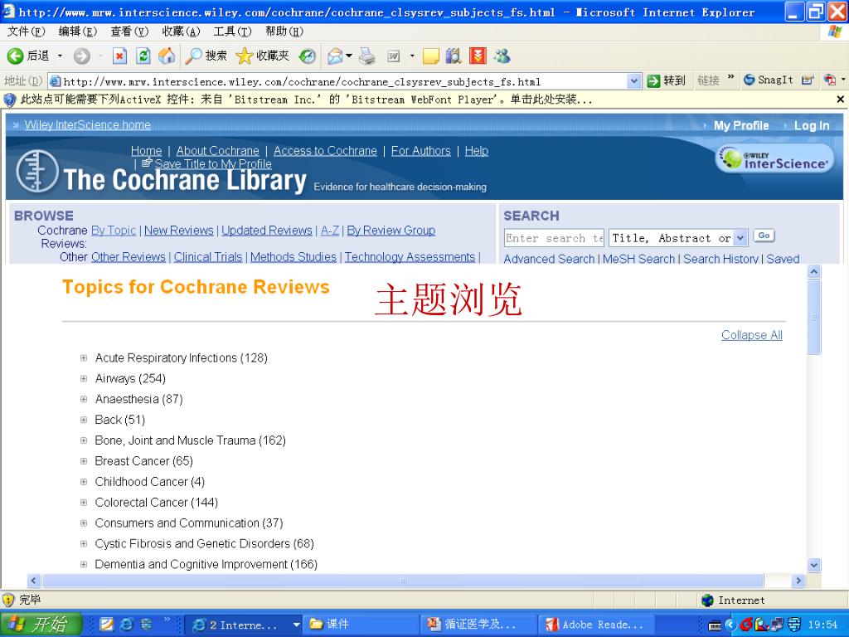Open the 文件(F) menu

[x=26, y=32]
